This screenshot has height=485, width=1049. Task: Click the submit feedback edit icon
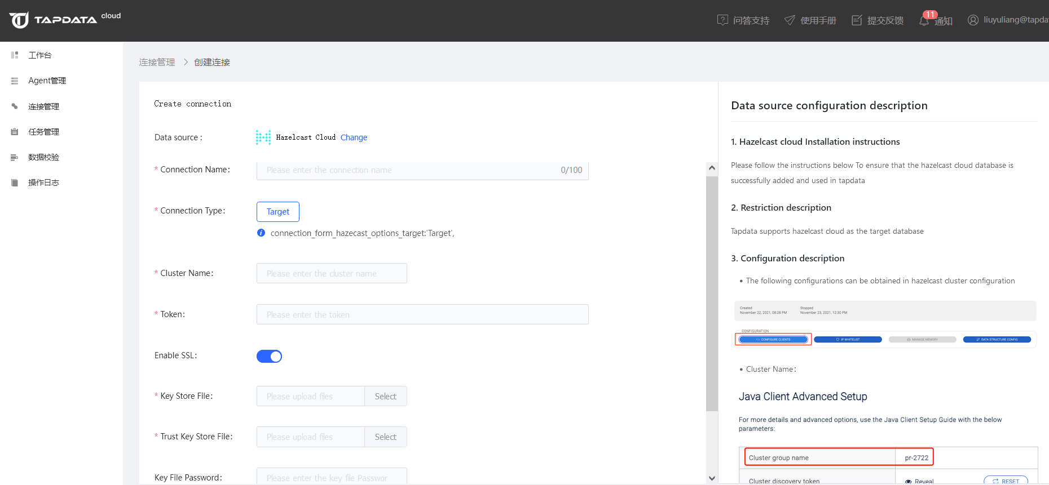pyautogui.click(x=857, y=20)
